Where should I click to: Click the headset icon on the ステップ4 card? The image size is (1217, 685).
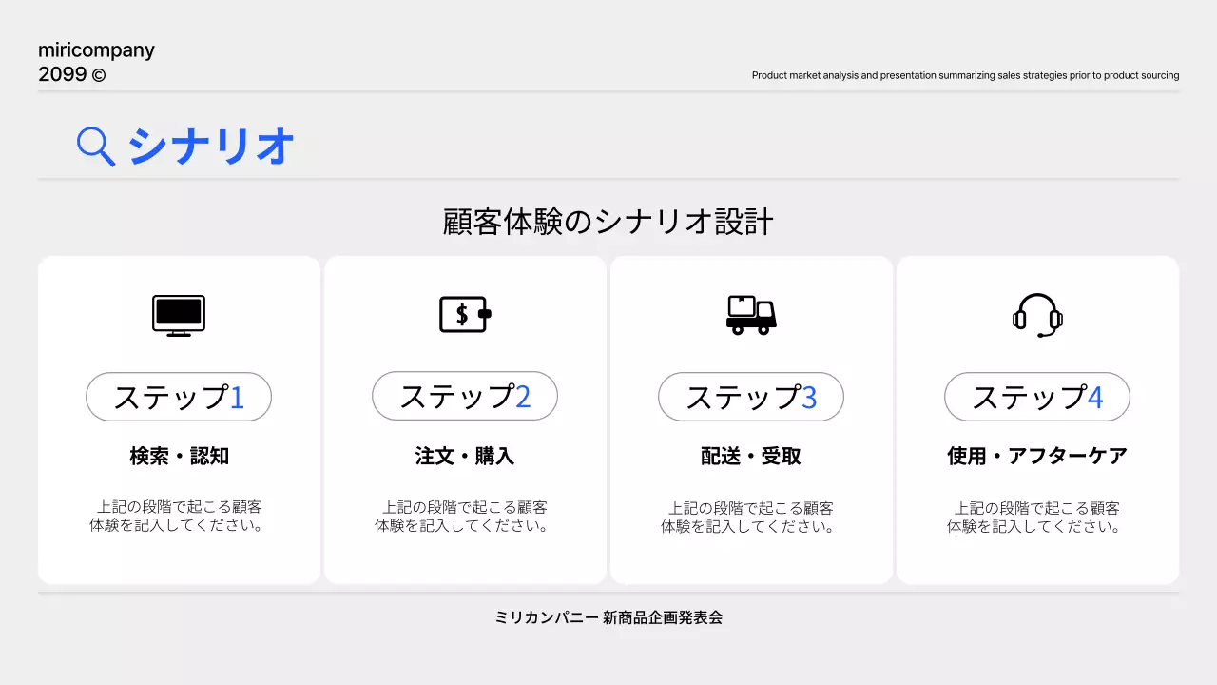(x=1036, y=315)
